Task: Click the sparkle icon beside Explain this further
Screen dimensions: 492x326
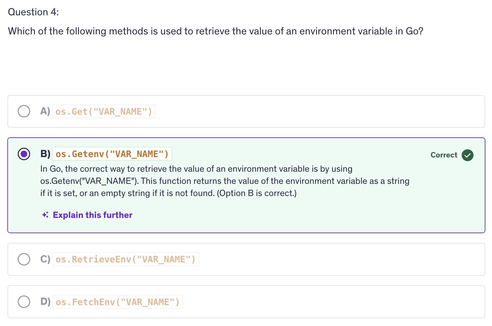Action: (x=45, y=215)
